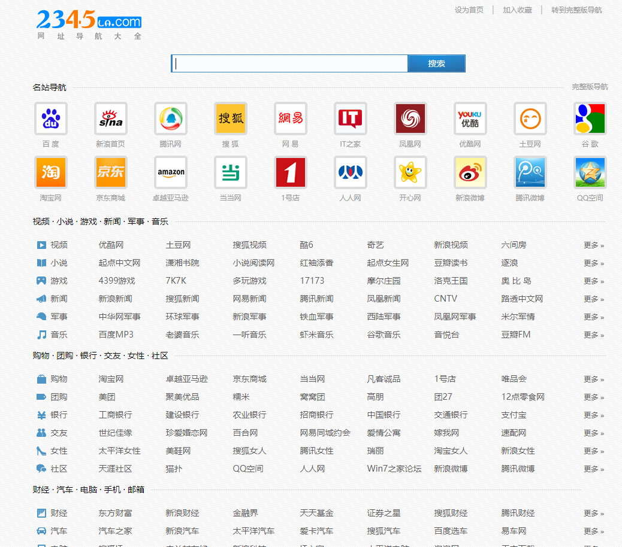The width and height of the screenshot is (622, 547).
Task: Expand 更多 for the 银行 row
Action: [x=594, y=415]
